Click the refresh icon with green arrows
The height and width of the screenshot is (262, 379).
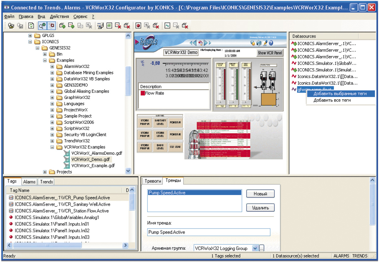tap(31, 26)
